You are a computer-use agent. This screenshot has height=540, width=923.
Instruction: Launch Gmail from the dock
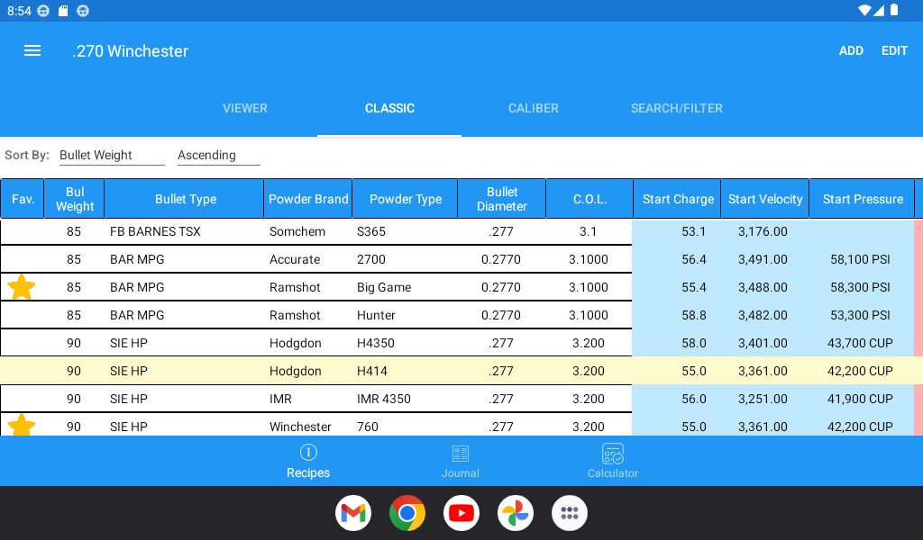point(353,513)
